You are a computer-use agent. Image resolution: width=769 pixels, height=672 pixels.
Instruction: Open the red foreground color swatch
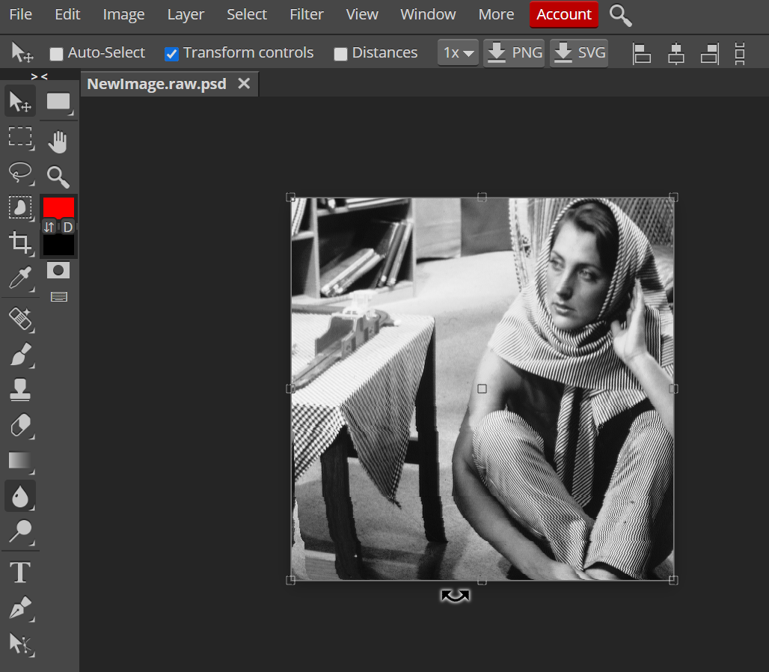tap(58, 207)
